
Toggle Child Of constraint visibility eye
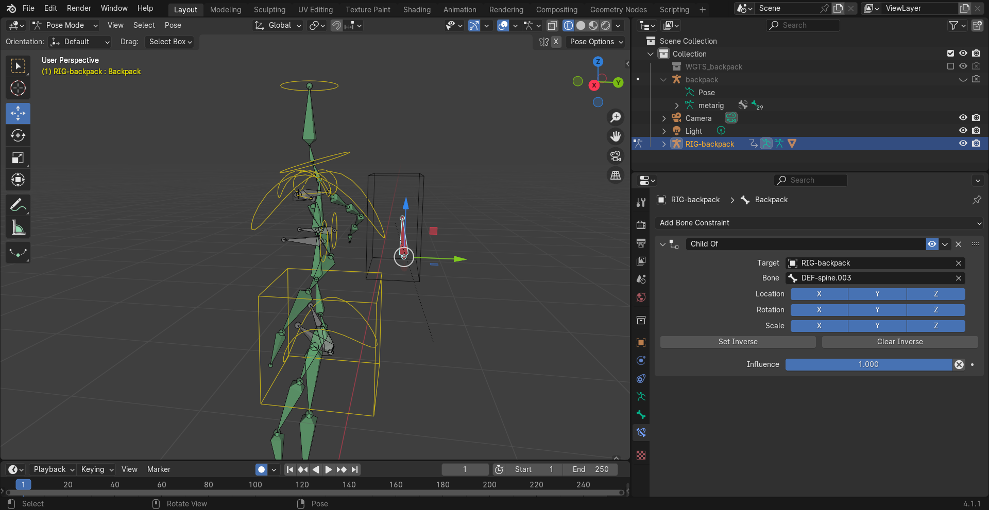(x=932, y=244)
